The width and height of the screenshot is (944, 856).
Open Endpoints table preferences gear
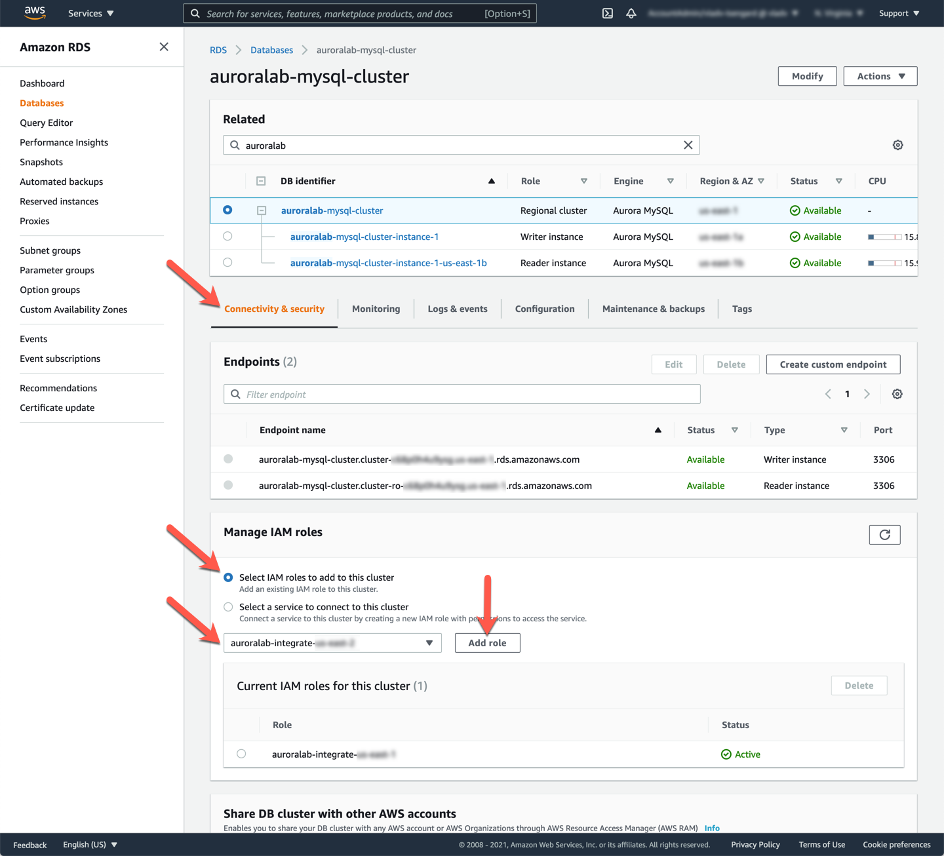(897, 394)
